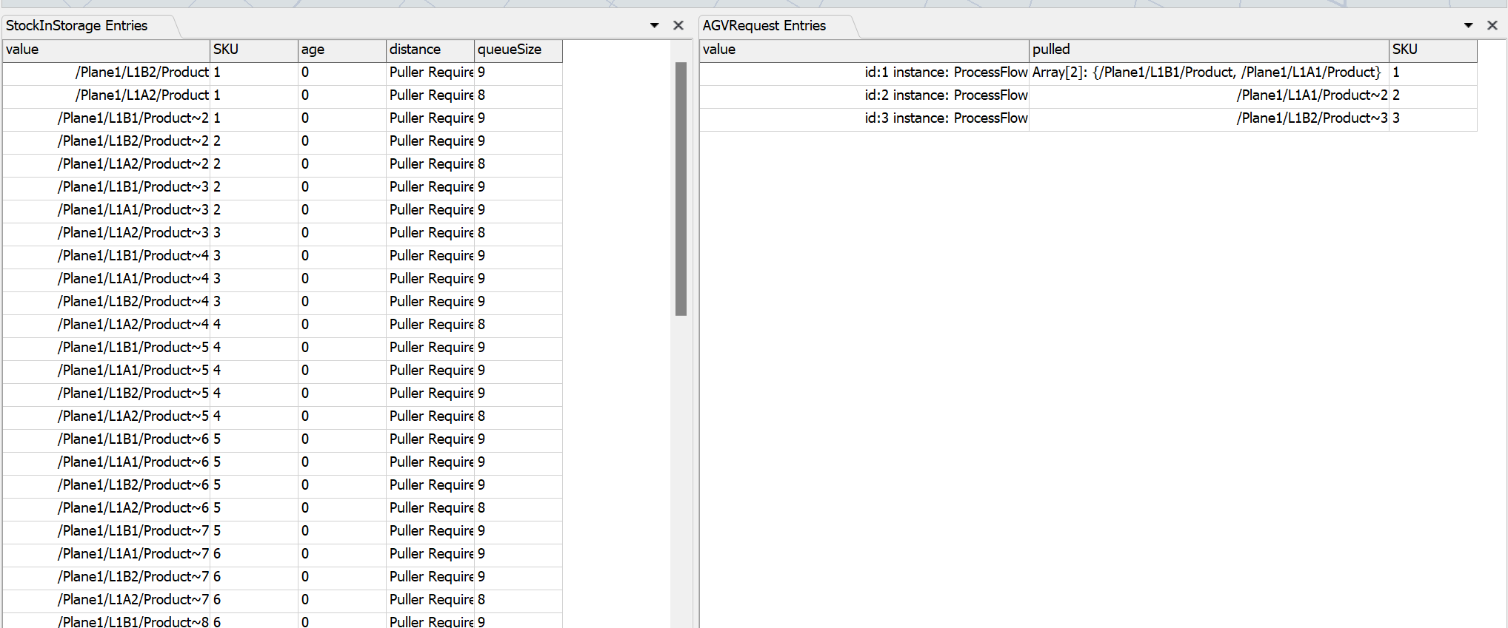Viewport: 1508px width, 628px height.
Task: Close the AGVRequest Entries panel
Action: pyautogui.click(x=1492, y=25)
